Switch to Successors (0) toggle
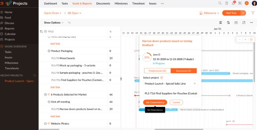257x130 pixels. 184,71
